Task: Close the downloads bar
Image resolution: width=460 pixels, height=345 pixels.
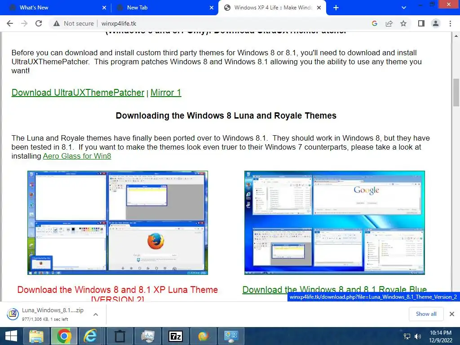Action: click(x=452, y=314)
